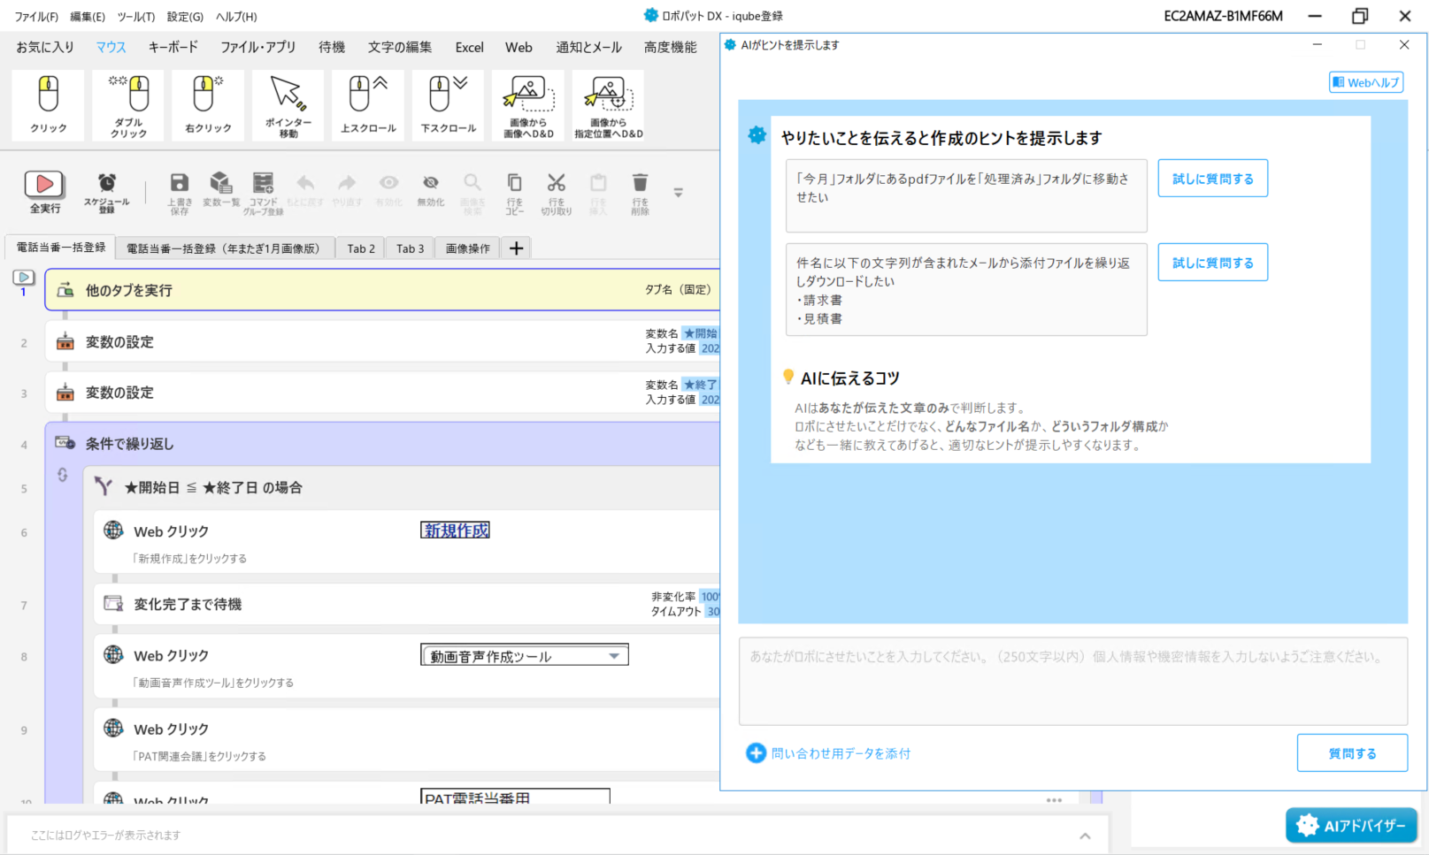Open スケジュール登録 schedule registration
The image size is (1429, 855).
click(x=106, y=191)
